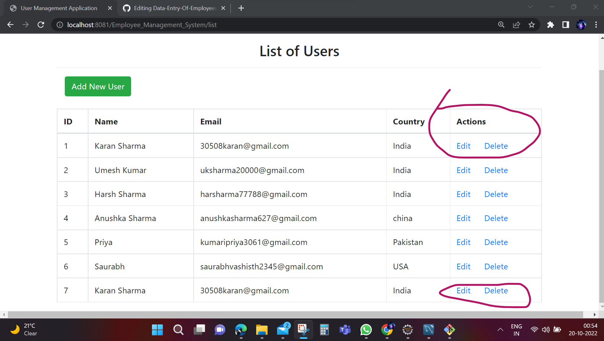Screen dimensions: 604x341
Task: Open WhatsApp from the taskbar
Action: tap(365, 330)
